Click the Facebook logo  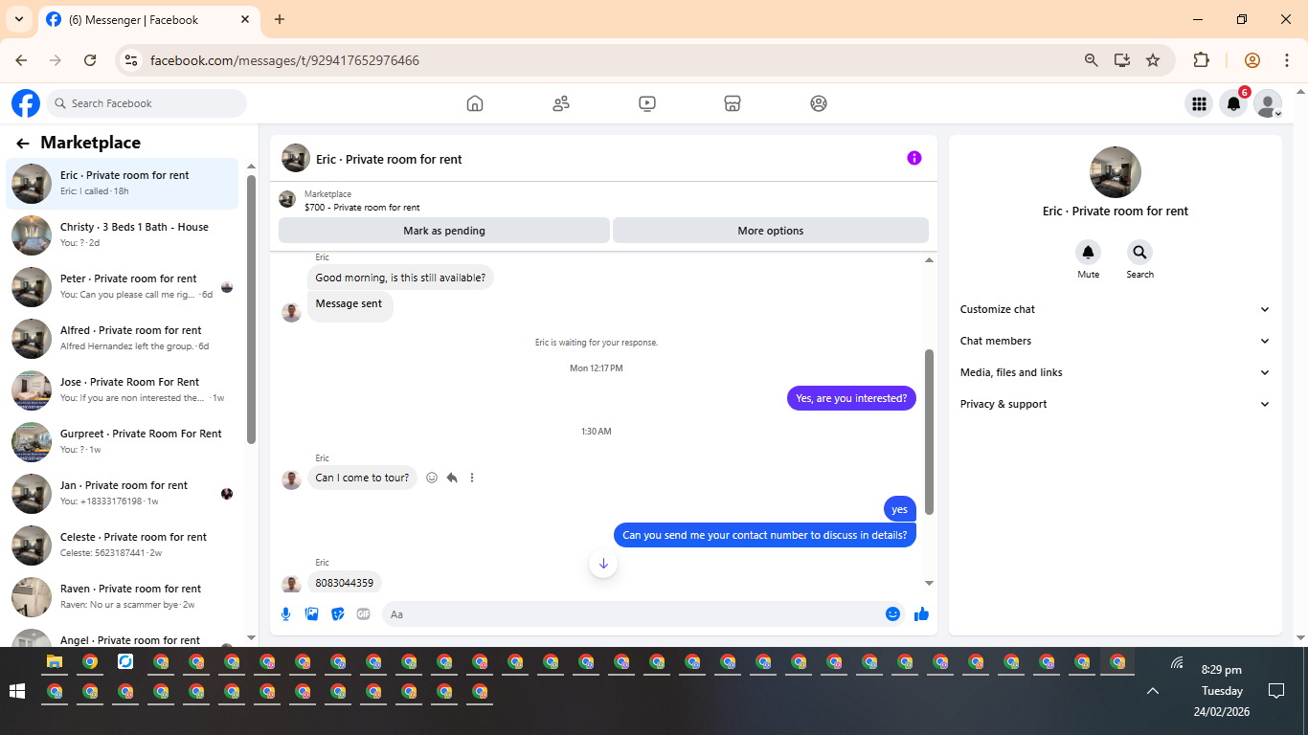coord(26,103)
